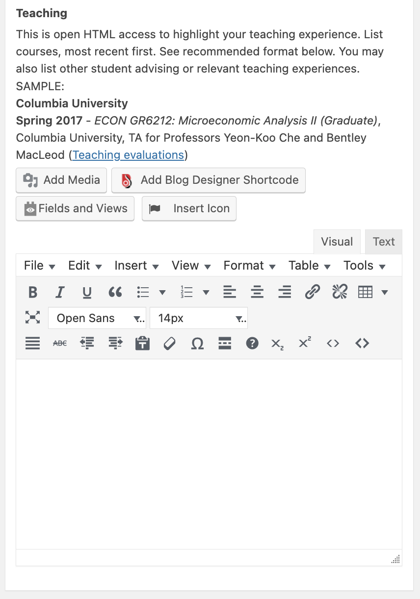Insert special character with Omega icon
420x599 pixels.
[x=197, y=344]
